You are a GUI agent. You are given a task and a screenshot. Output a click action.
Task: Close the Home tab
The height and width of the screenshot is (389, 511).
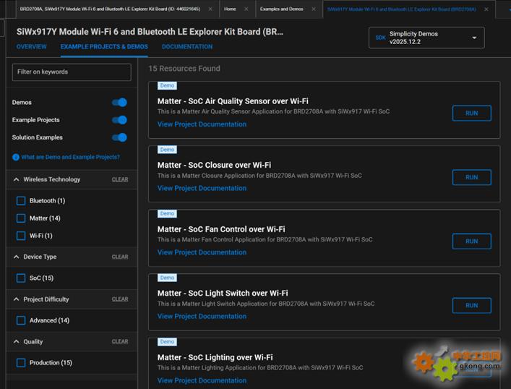coord(246,9)
